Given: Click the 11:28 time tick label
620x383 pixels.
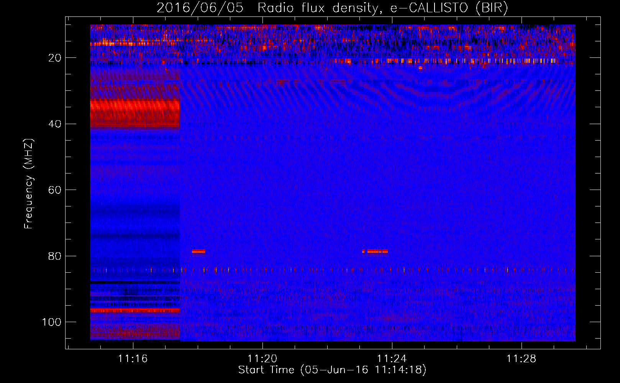Looking at the screenshot, I should 521,358.
